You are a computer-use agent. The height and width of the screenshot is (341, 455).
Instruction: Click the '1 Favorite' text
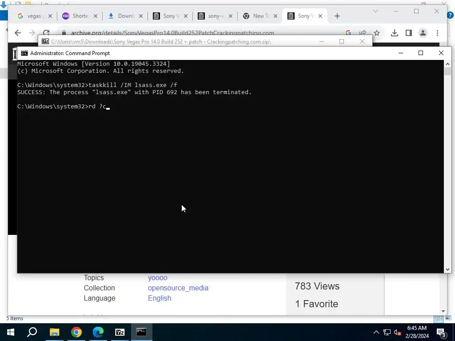[x=316, y=304]
